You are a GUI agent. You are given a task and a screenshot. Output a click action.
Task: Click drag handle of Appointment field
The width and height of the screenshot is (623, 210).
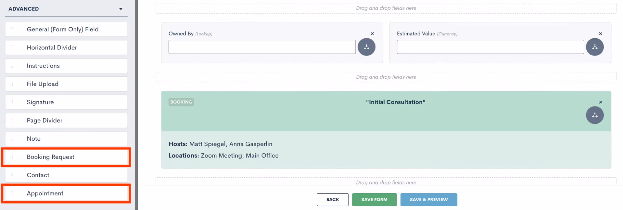pyautogui.click(x=12, y=193)
